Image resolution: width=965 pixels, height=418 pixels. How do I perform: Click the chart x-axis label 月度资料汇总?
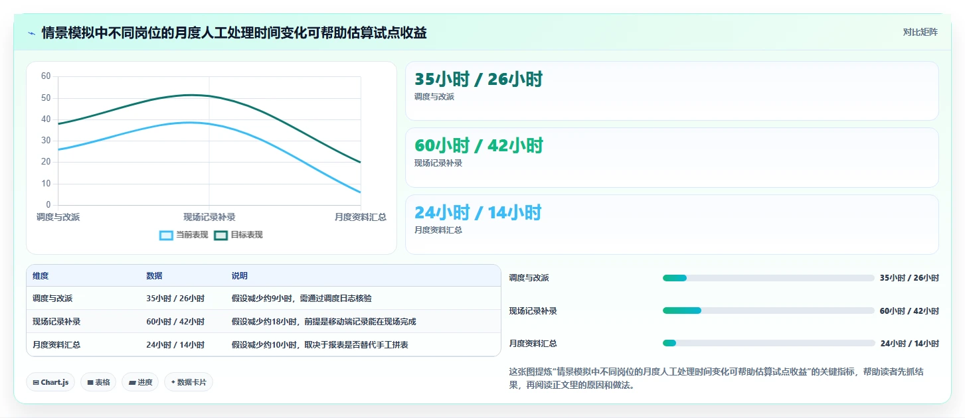point(361,217)
